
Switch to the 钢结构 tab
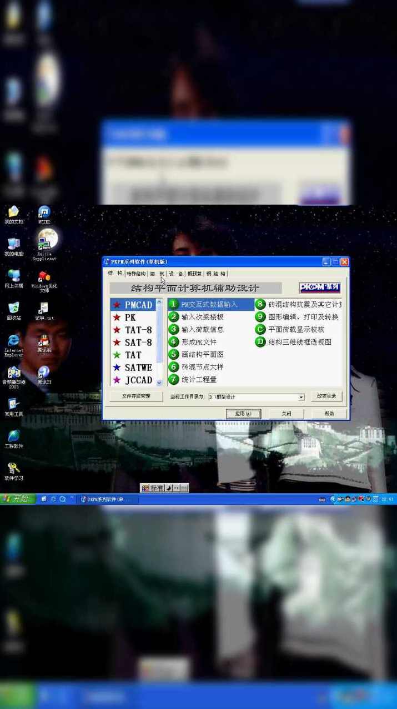pos(215,274)
